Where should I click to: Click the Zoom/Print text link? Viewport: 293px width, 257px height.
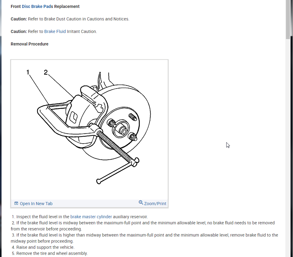coord(155,204)
